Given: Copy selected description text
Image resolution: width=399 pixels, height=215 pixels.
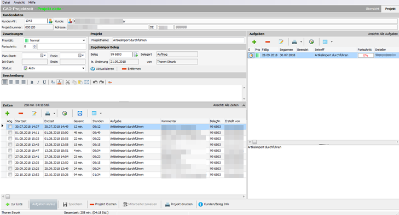Looking at the screenshot, I should (x=74, y=82).
